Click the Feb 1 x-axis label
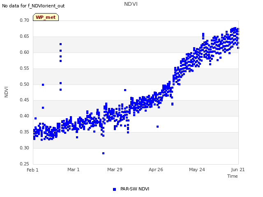This screenshot has width=263, height=197. [x=32, y=170]
